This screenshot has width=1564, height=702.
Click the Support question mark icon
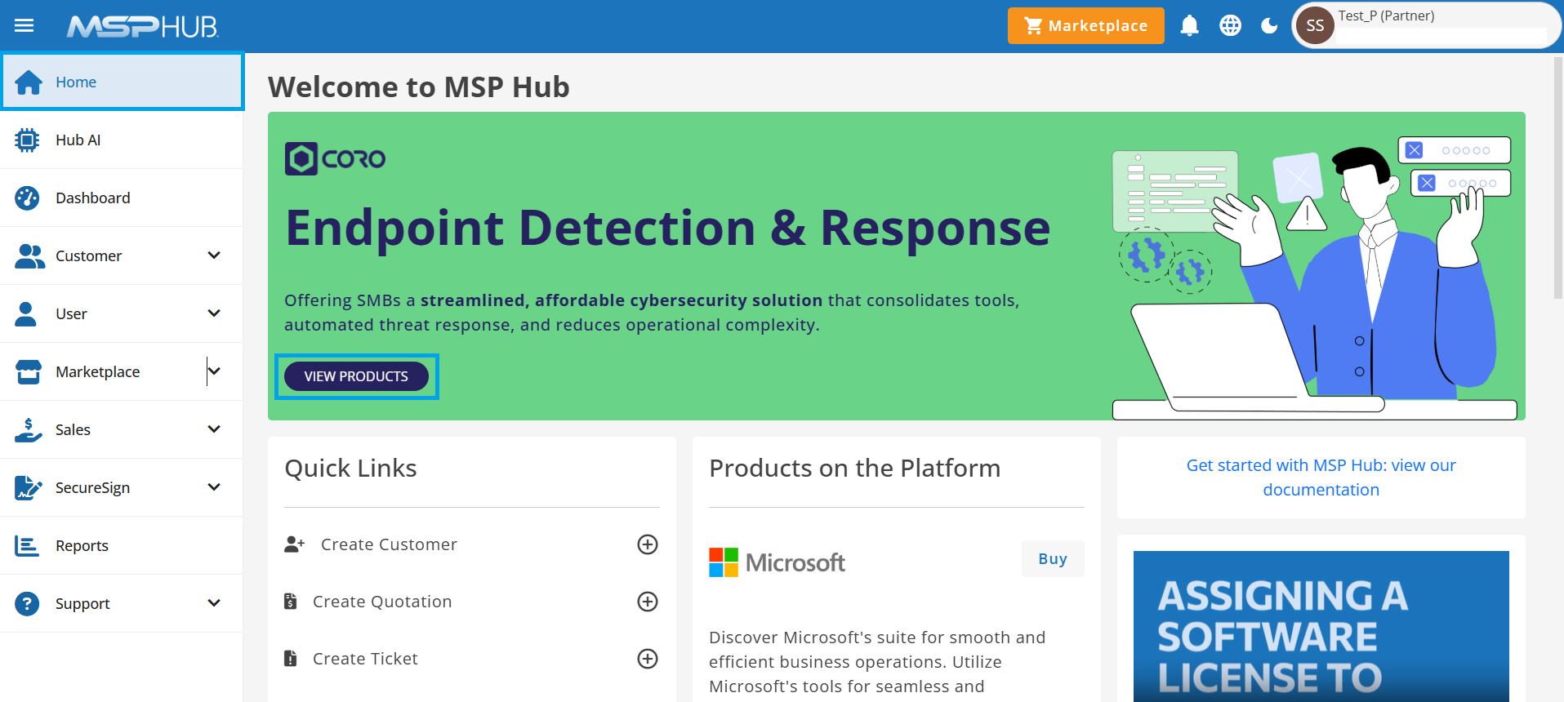click(x=27, y=603)
